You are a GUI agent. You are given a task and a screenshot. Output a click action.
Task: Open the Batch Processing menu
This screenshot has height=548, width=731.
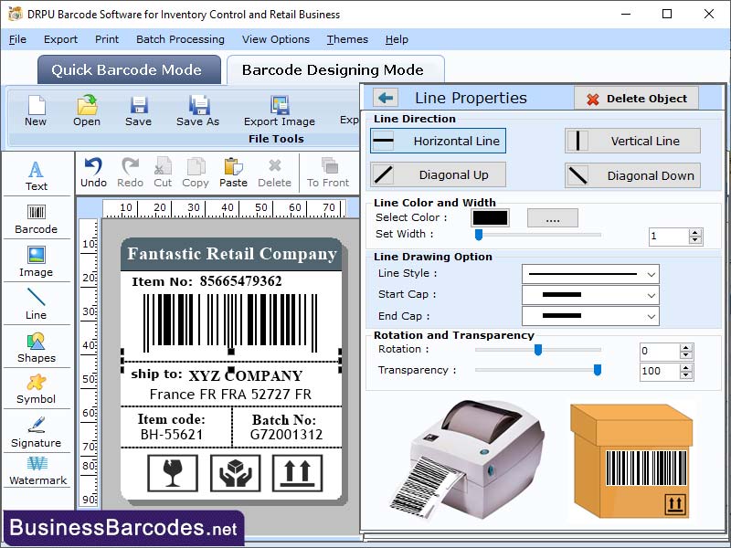click(x=178, y=39)
